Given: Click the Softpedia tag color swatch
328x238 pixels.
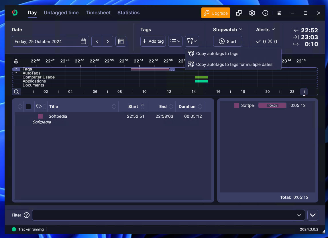Looking at the screenshot, I should (40, 116).
